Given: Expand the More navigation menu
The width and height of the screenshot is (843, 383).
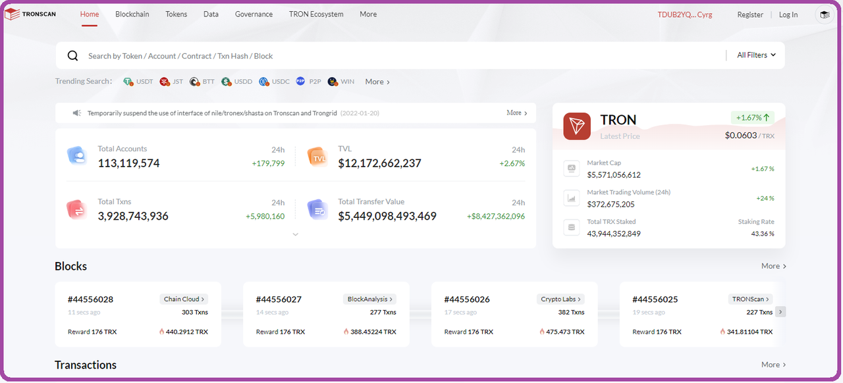Looking at the screenshot, I should (x=367, y=14).
